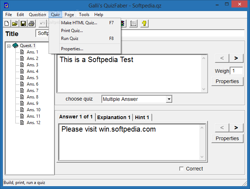The image size is (250, 189).
Task: Select Ans. 4 in the tree
Action: [x=32, y=71]
